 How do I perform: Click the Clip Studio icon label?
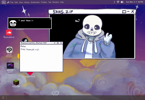[9, 55]
